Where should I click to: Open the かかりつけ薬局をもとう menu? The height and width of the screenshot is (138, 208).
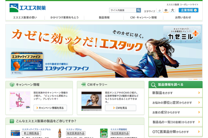pos(64,18)
